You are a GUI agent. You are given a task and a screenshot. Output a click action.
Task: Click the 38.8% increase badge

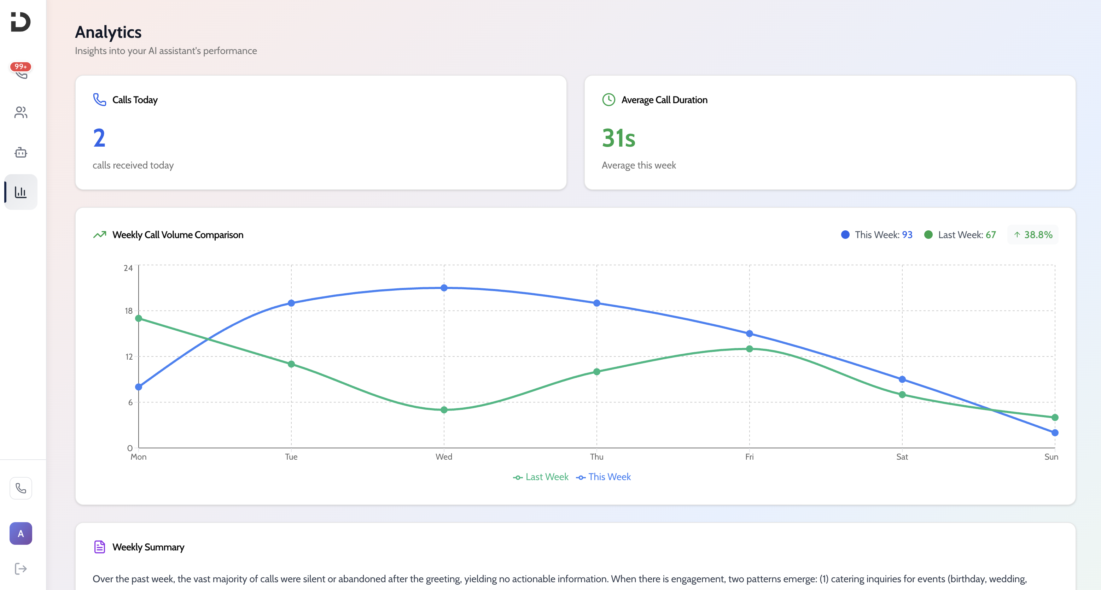pos(1033,235)
